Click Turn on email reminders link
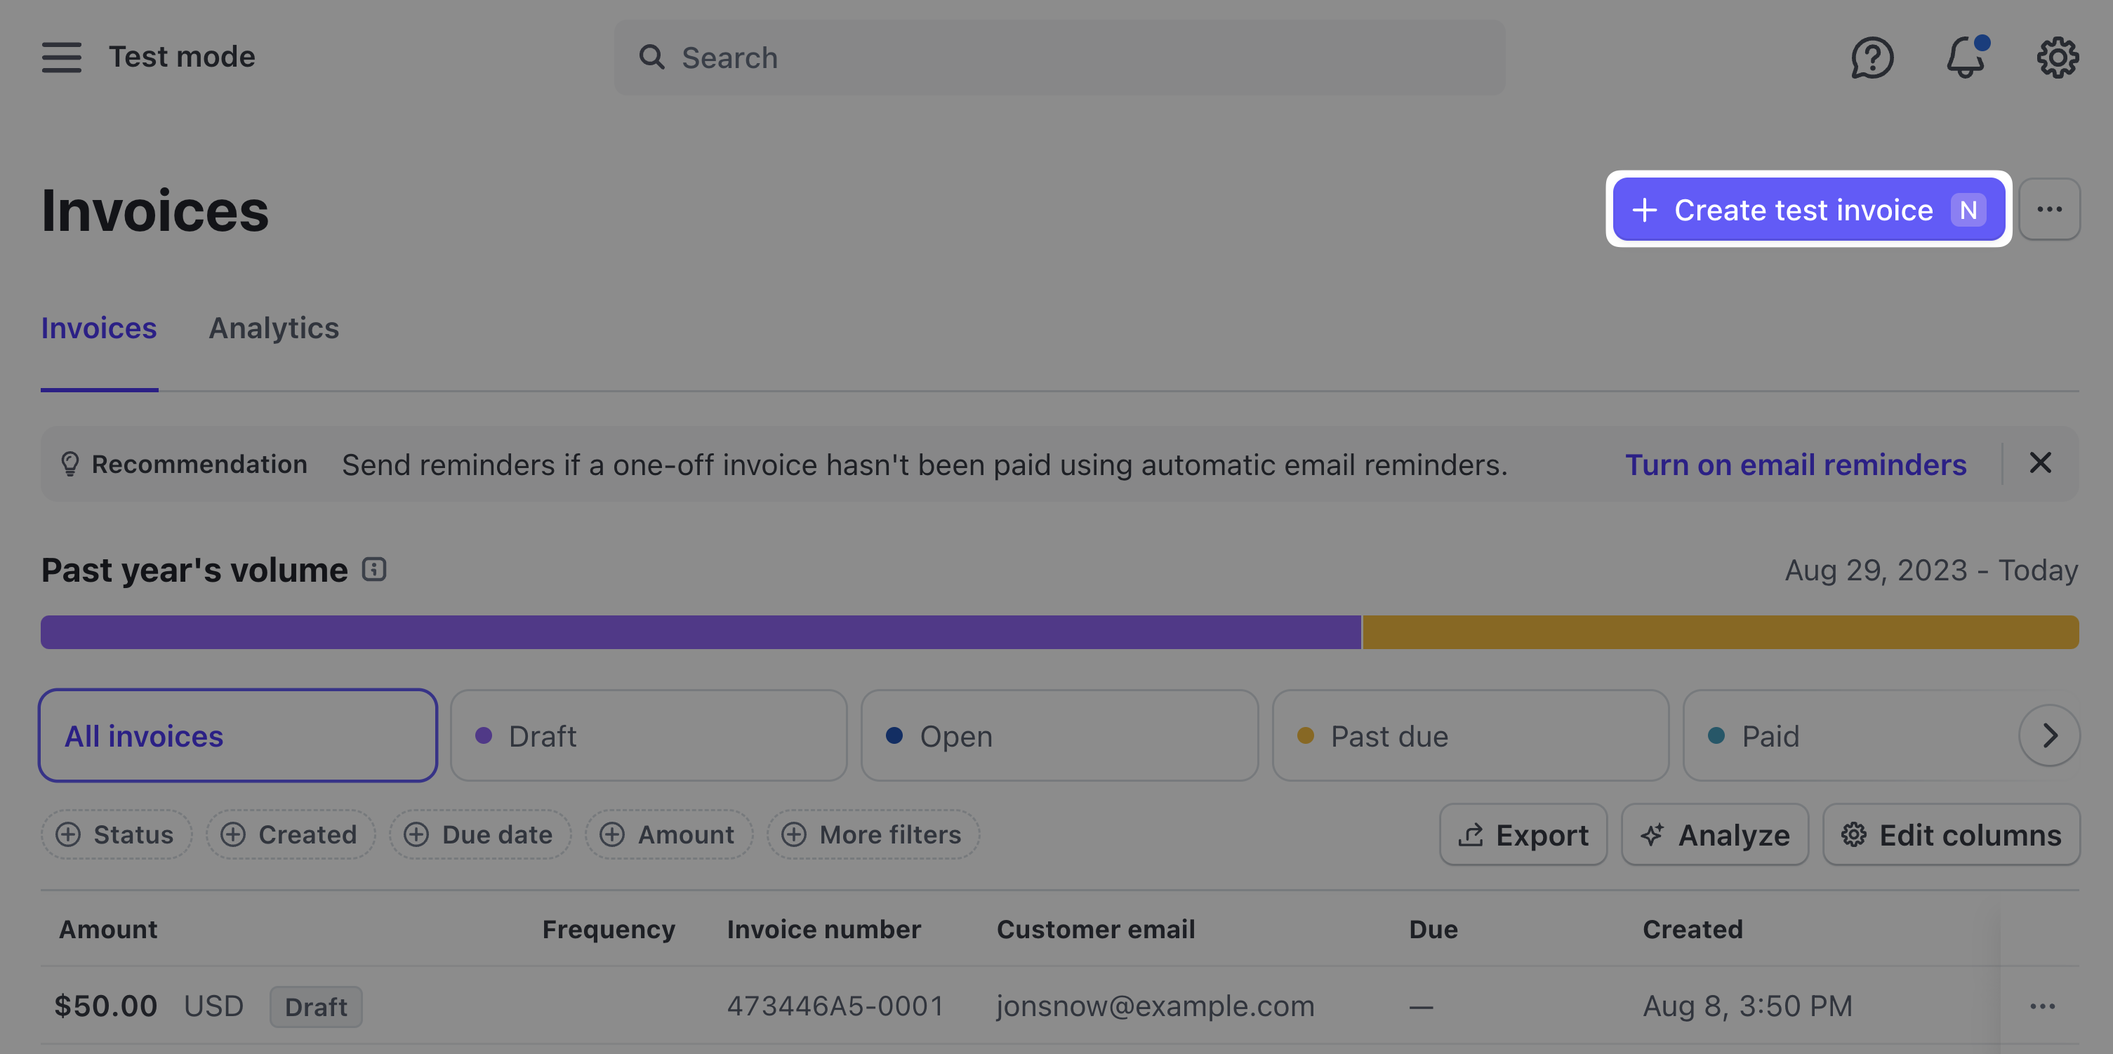Screen dimensions: 2113x1054 1795,465
